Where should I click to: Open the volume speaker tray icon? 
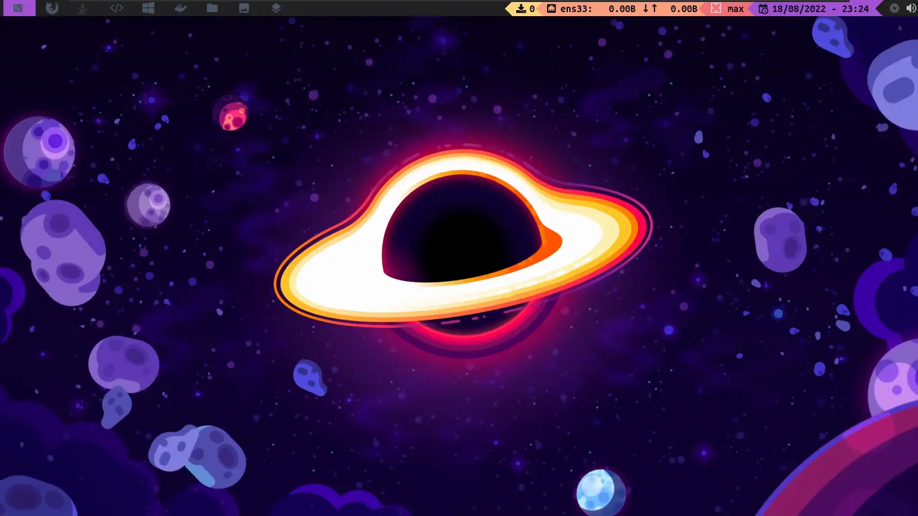click(911, 9)
